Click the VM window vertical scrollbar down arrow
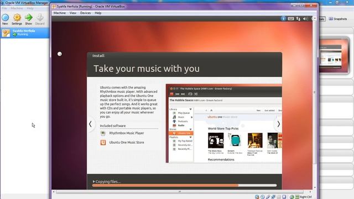354x199 pixels. (315, 187)
